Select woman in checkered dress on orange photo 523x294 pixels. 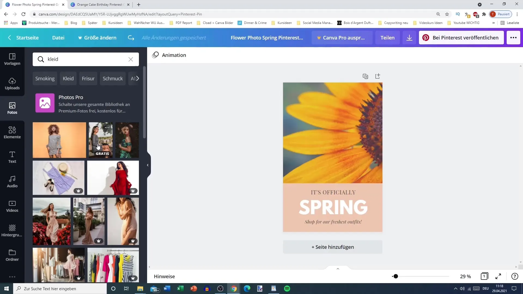coord(59,140)
